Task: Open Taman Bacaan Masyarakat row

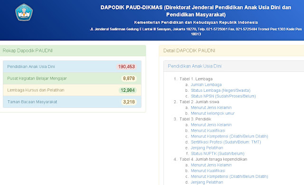Action: 72,102
